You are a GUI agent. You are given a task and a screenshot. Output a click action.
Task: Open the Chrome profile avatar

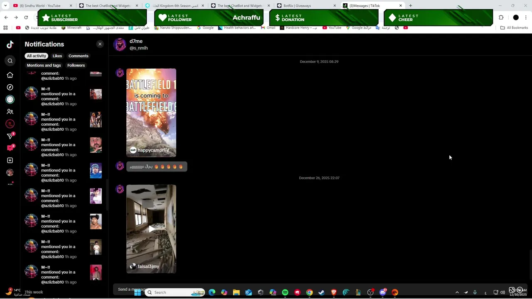point(516,17)
